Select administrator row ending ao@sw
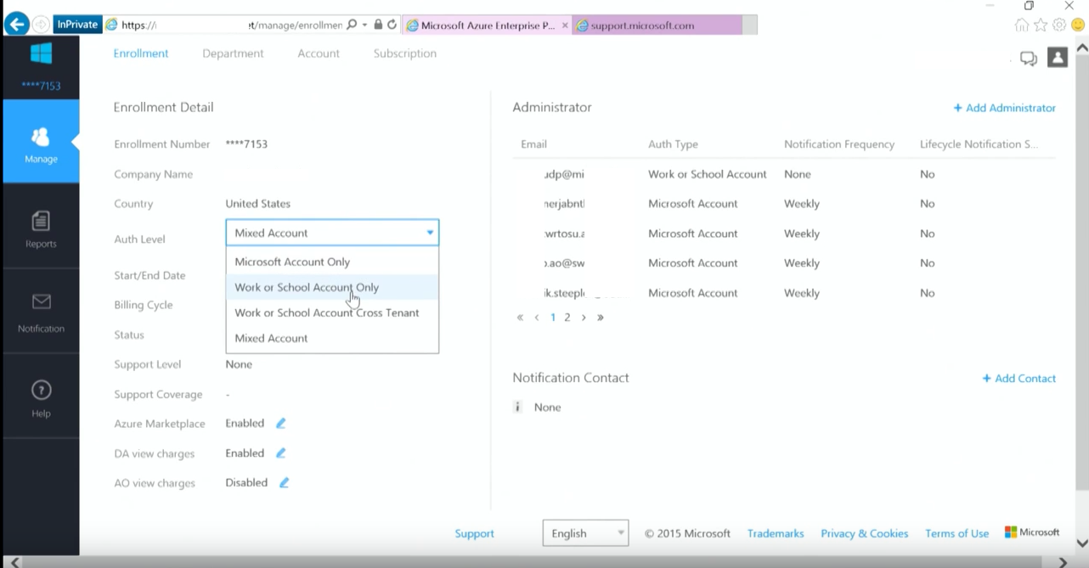Viewport: 1089px width, 568px height. coord(784,263)
